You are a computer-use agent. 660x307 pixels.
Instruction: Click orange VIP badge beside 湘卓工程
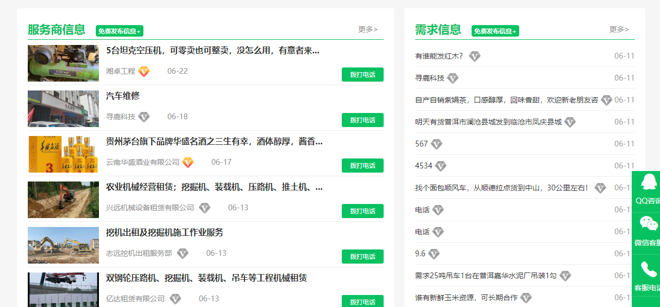pos(144,72)
